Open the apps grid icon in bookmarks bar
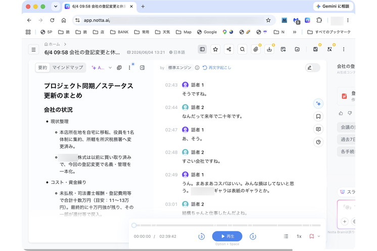The width and height of the screenshot is (377, 251). coord(28,32)
